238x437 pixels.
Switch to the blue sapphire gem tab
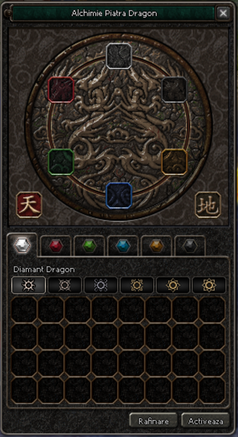[123, 246]
